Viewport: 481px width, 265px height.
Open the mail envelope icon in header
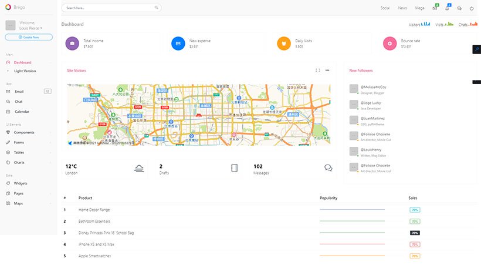click(435, 8)
